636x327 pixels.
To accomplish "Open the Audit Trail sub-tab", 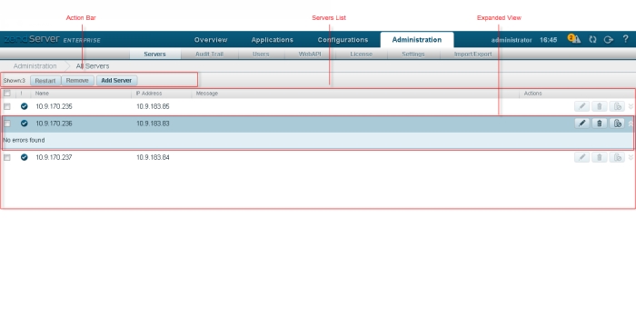I will (x=209, y=54).
